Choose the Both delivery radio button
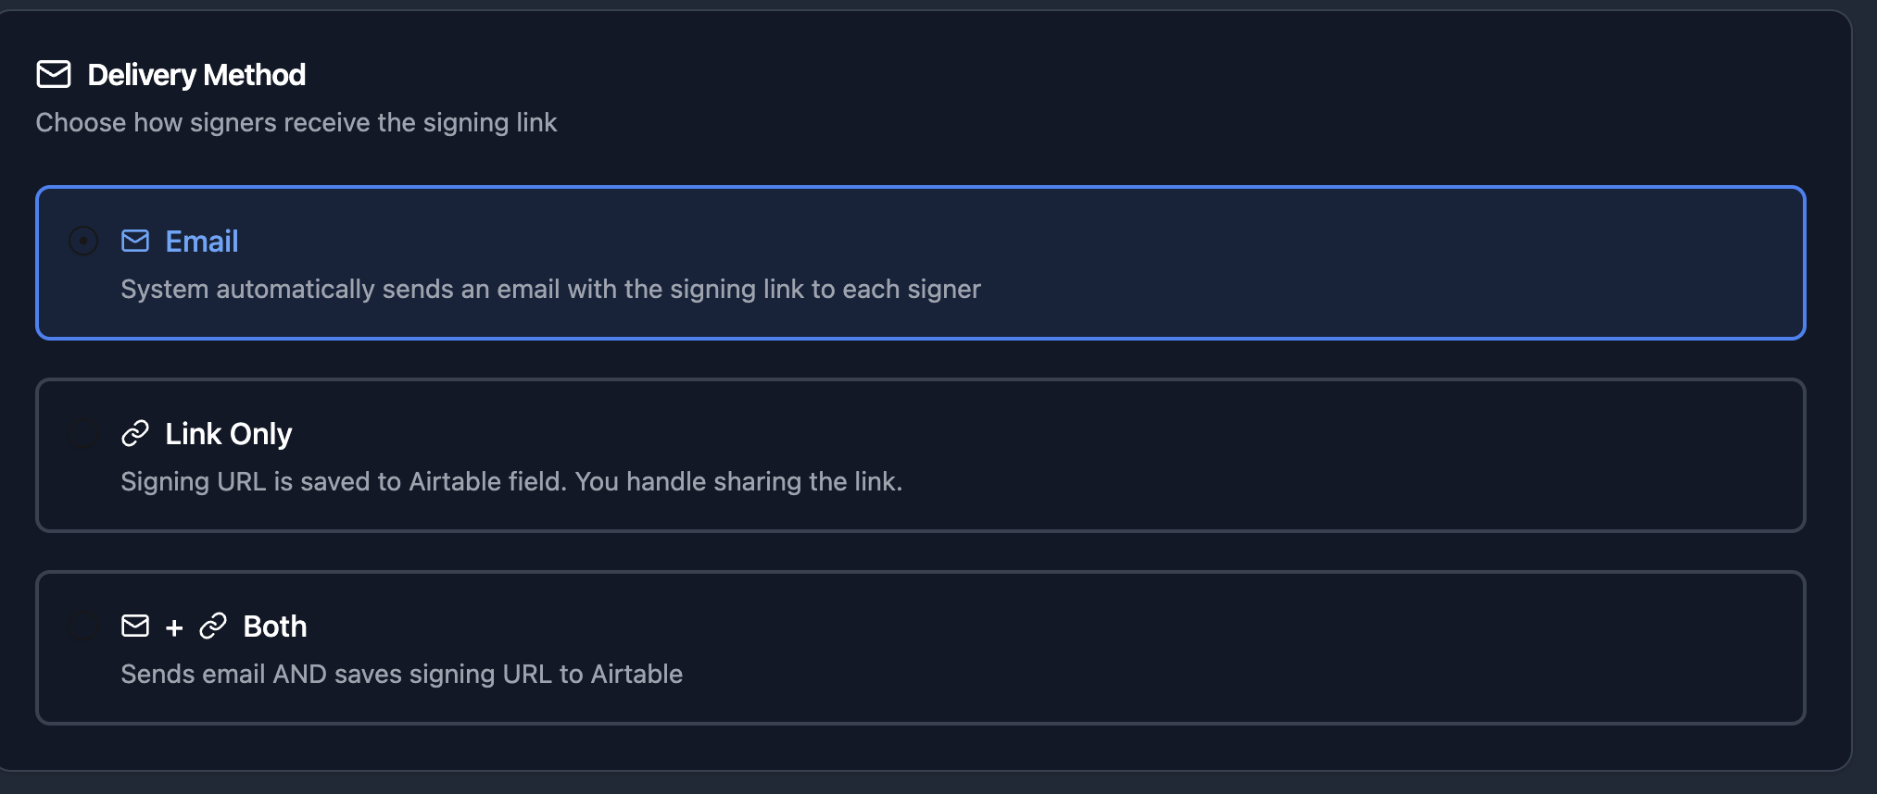Viewport: 1877px width, 794px height. pos(84,626)
